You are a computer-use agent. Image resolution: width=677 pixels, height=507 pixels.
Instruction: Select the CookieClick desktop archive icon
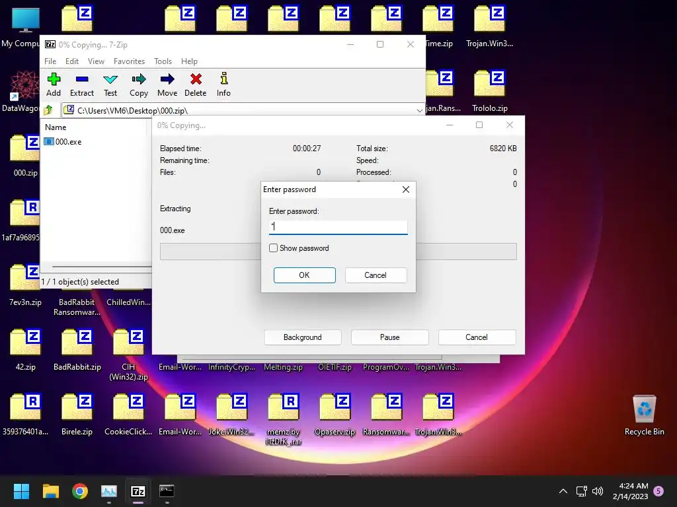click(128, 415)
